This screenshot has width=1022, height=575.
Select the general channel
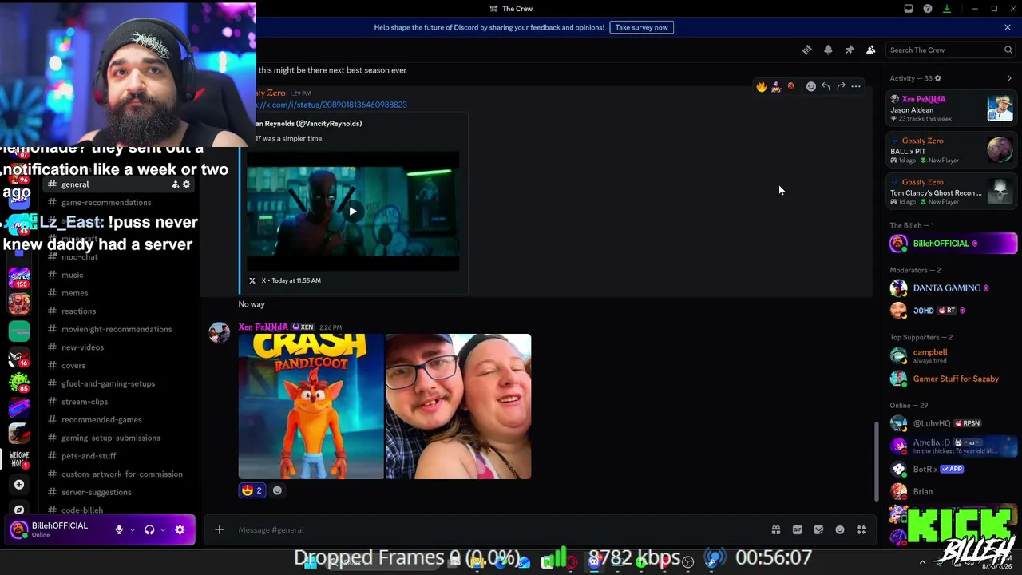[x=118, y=184]
